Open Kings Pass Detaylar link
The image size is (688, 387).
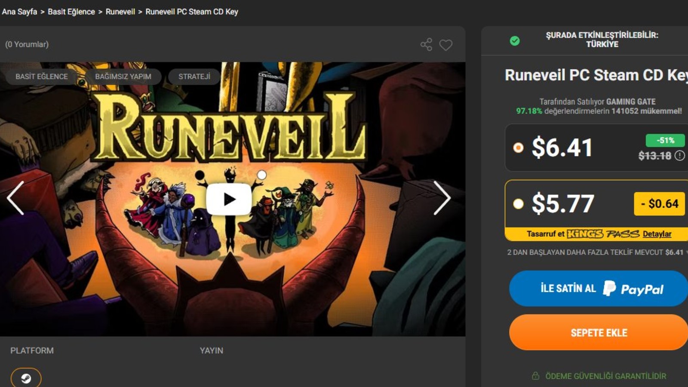[657, 234]
